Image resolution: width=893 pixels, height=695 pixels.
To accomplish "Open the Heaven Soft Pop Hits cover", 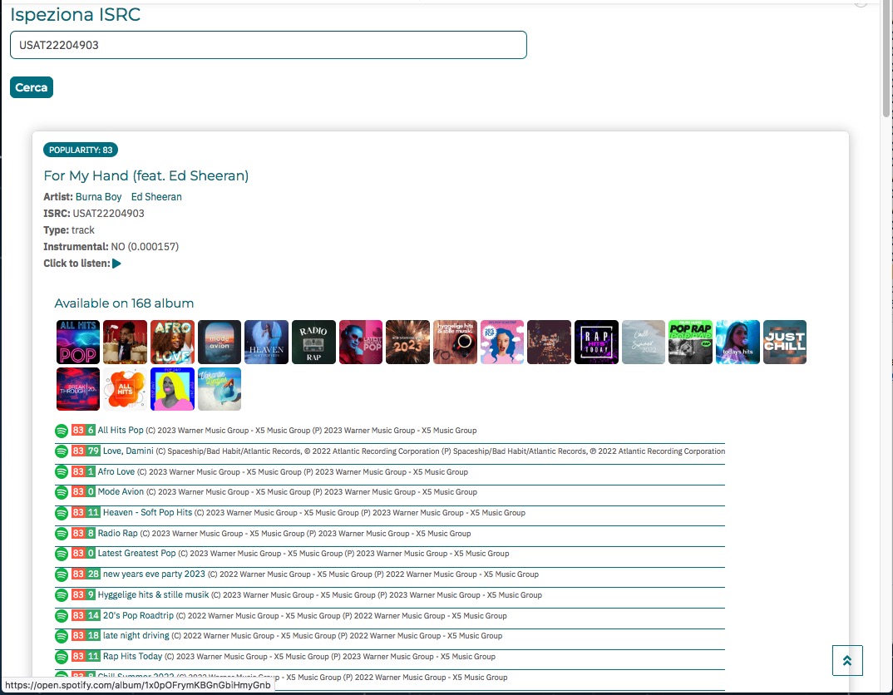I will 267,342.
